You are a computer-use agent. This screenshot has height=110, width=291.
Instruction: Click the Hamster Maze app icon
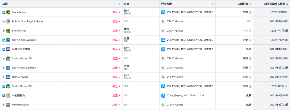click(8, 77)
